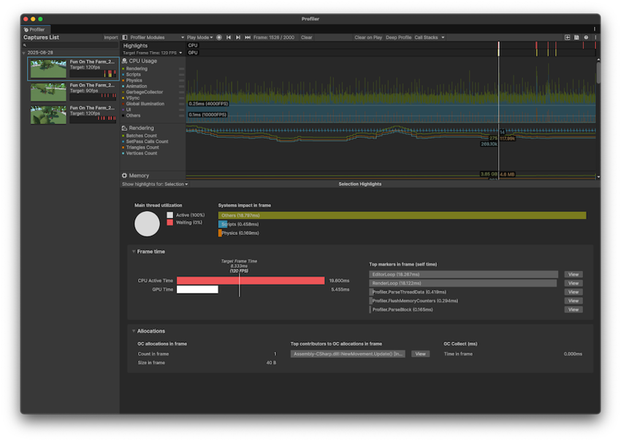The width and height of the screenshot is (621, 441).
Task: Click Clear to erase profiler data
Action: point(305,37)
